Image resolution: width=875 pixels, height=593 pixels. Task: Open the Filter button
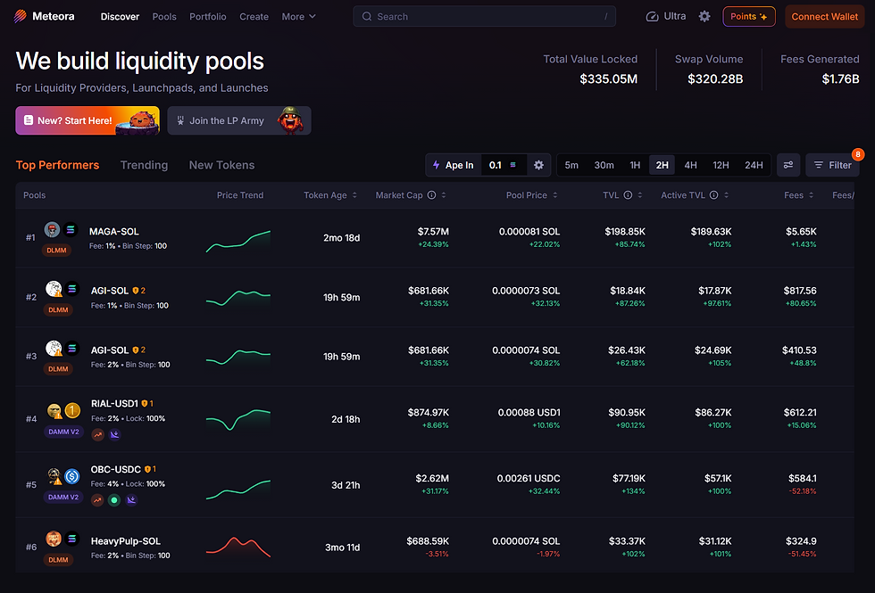pyautogui.click(x=832, y=165)
